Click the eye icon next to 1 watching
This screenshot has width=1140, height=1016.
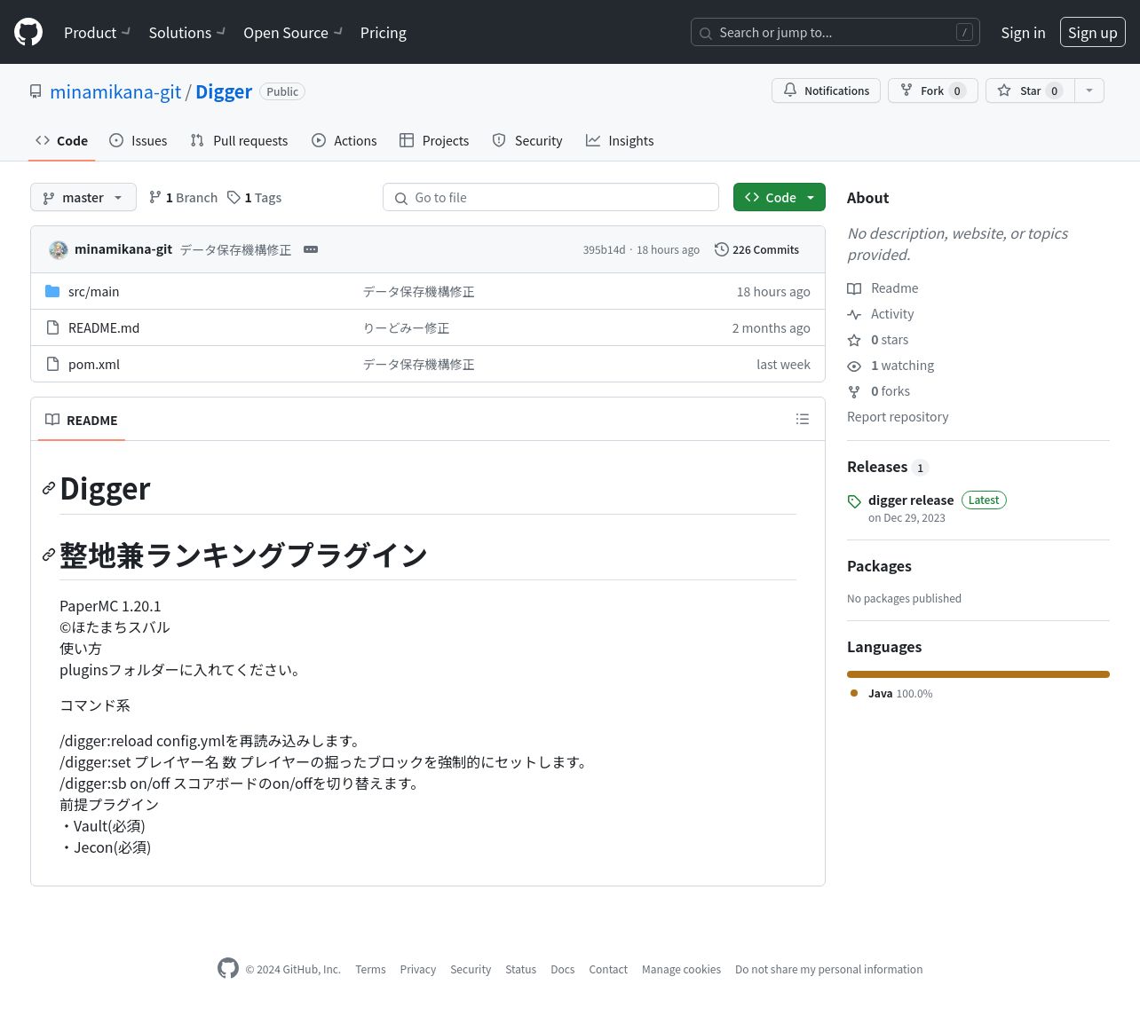coord(854,366)
